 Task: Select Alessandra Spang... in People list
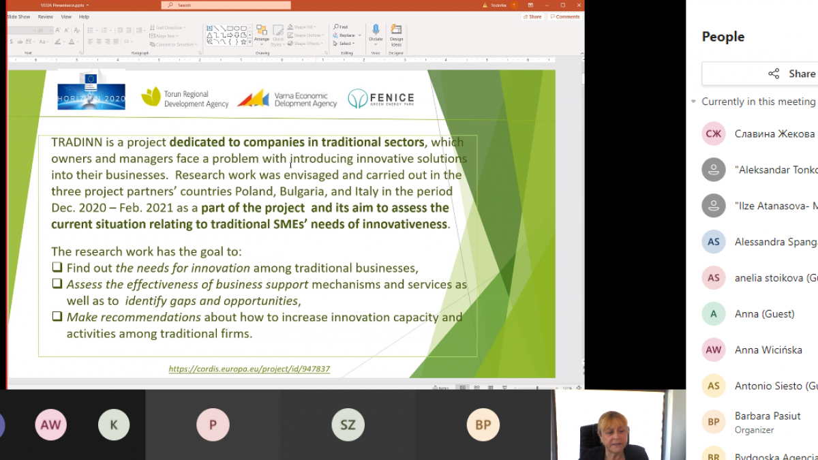point(760,242)
